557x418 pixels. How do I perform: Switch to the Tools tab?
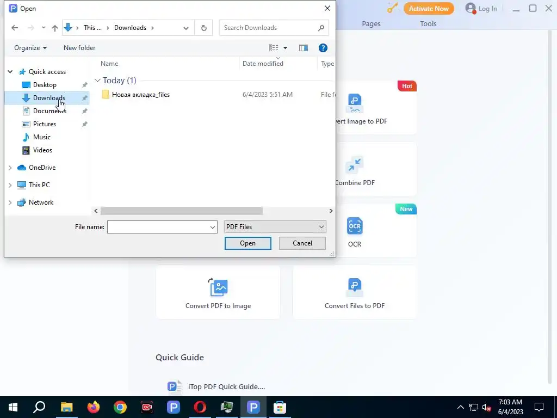428,24
